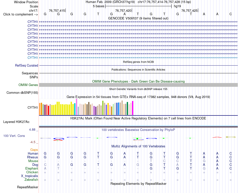
Task: Click the gray OMIM Genes bar
Action: (x=138, y=85)
